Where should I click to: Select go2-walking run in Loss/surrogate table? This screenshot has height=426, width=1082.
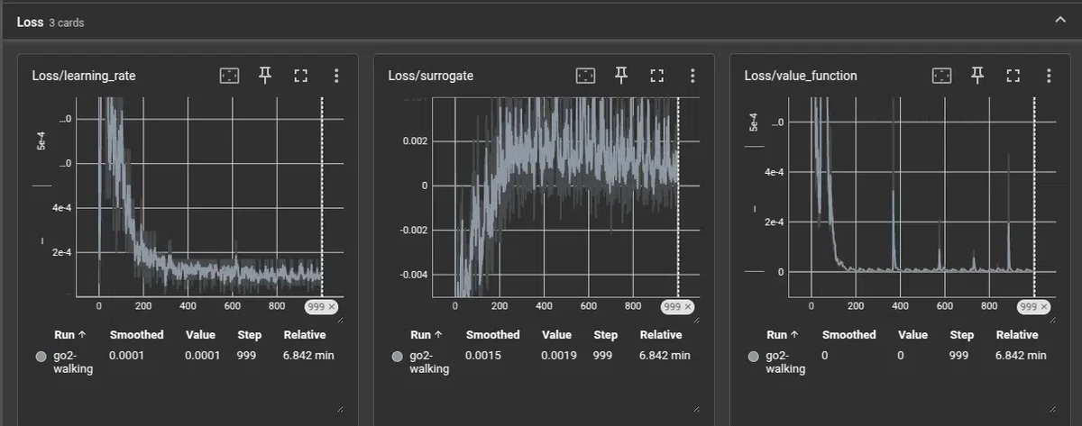[x=430, y=362]
